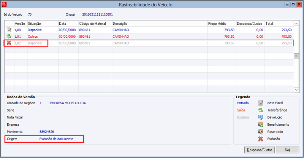The height and width of the screenshot is (158, 304).
Task: Click the Transferência icon in Legenda
Action: click(x=261, y=110)
